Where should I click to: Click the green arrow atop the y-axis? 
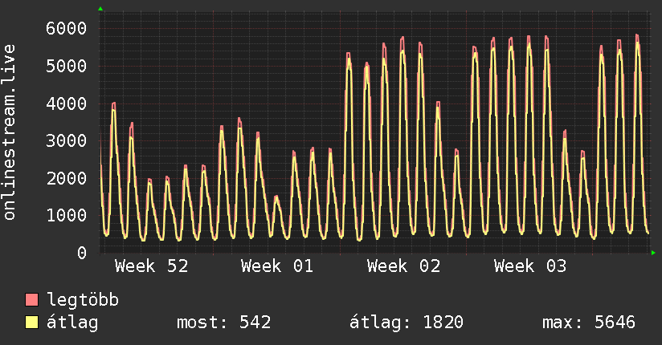100,9
